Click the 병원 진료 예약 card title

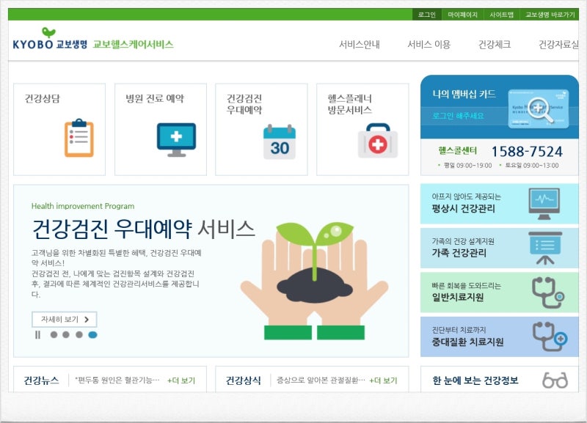[x=155, y=99]
